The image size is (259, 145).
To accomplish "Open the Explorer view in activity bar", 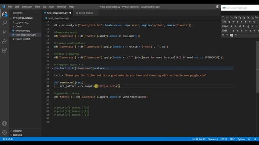I will pyautogui.click(x=4, y=14).
